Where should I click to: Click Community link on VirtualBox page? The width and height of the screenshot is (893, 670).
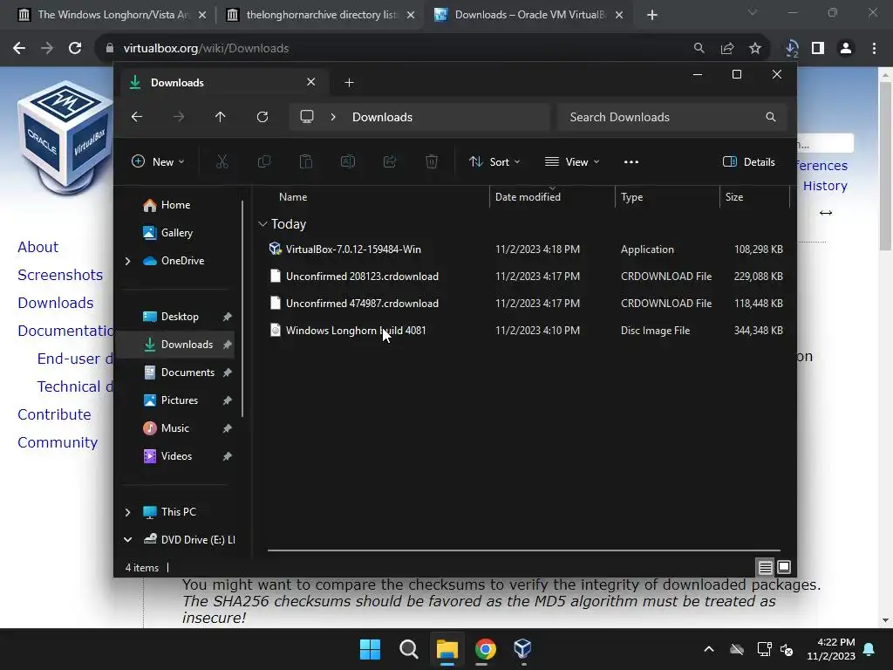tap(58, 442)
